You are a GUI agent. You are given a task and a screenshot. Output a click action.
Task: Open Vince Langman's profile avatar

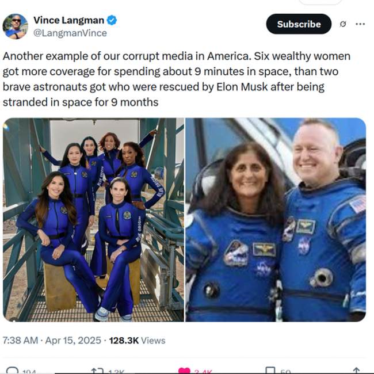16,26
